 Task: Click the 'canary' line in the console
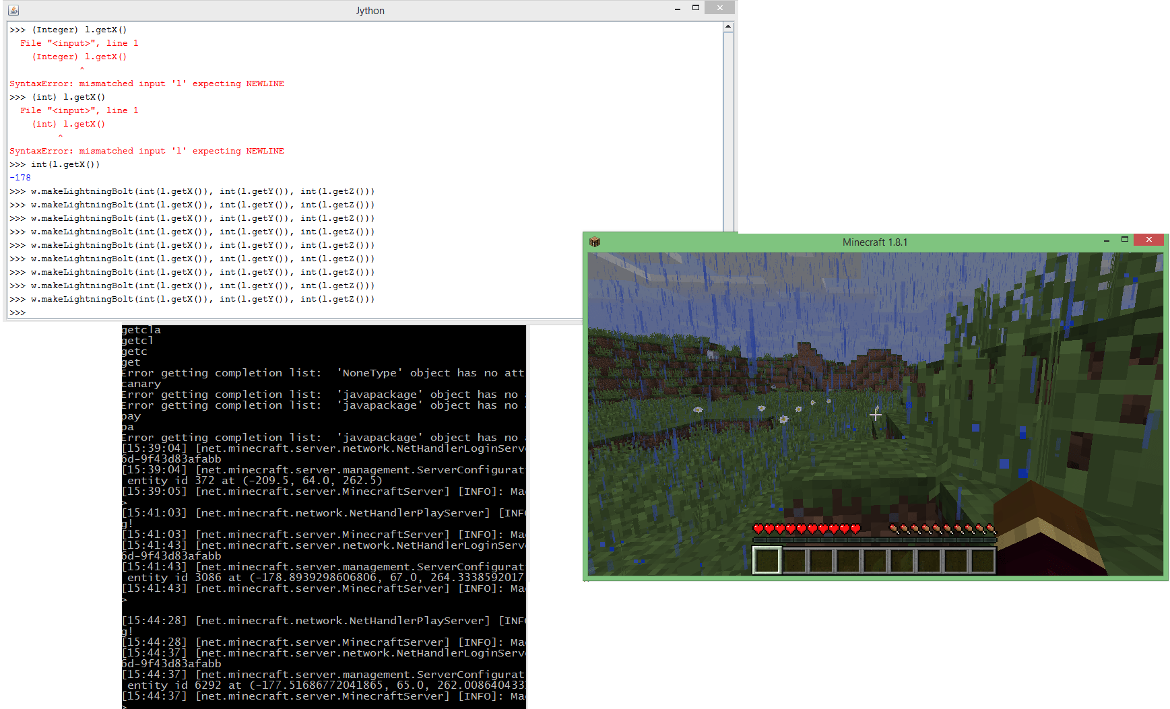[141, 384]
